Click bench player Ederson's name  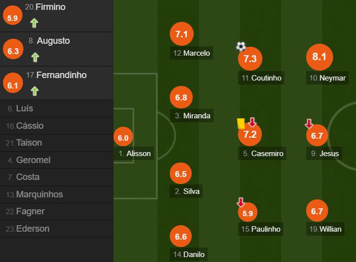tap(32, 229)
